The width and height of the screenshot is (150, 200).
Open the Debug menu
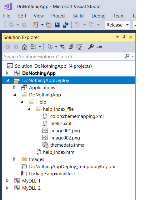[x=98, y=16]
